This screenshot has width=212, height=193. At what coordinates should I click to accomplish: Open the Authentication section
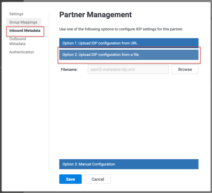22,52
